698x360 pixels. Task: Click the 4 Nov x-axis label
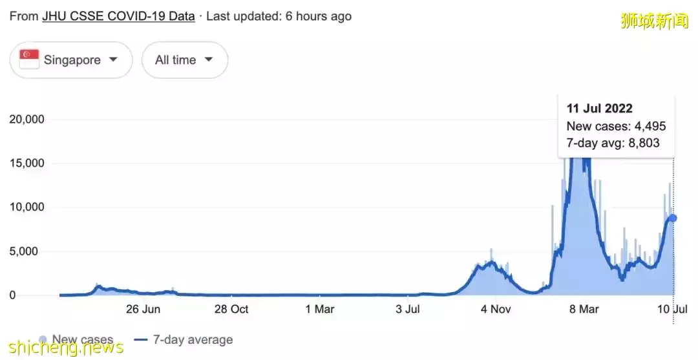(496, 309)
